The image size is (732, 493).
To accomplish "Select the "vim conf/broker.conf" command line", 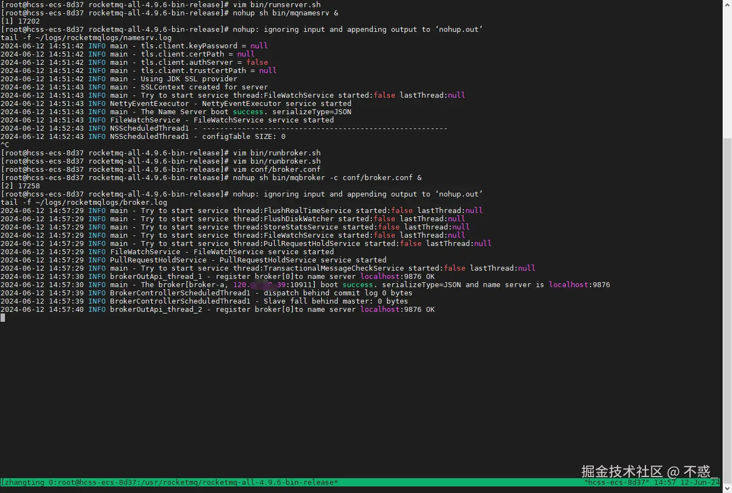I will pyautogui.click(x=161, y=169).
